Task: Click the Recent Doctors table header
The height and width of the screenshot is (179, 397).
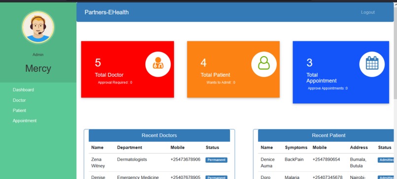Action: point(159,135)
